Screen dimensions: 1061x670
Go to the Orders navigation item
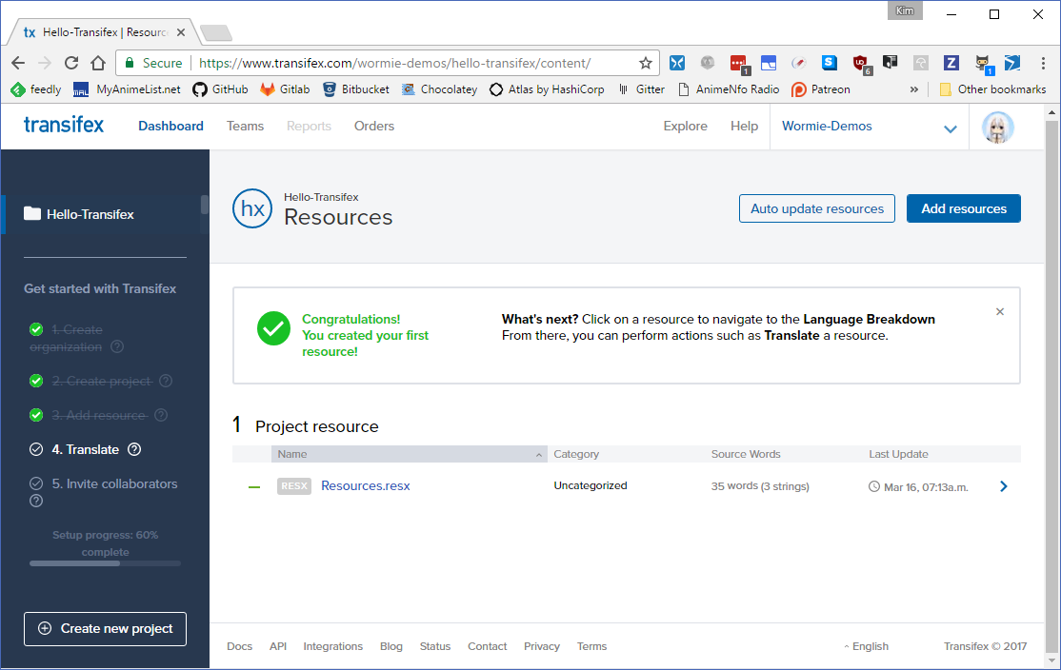click(374, 126)
